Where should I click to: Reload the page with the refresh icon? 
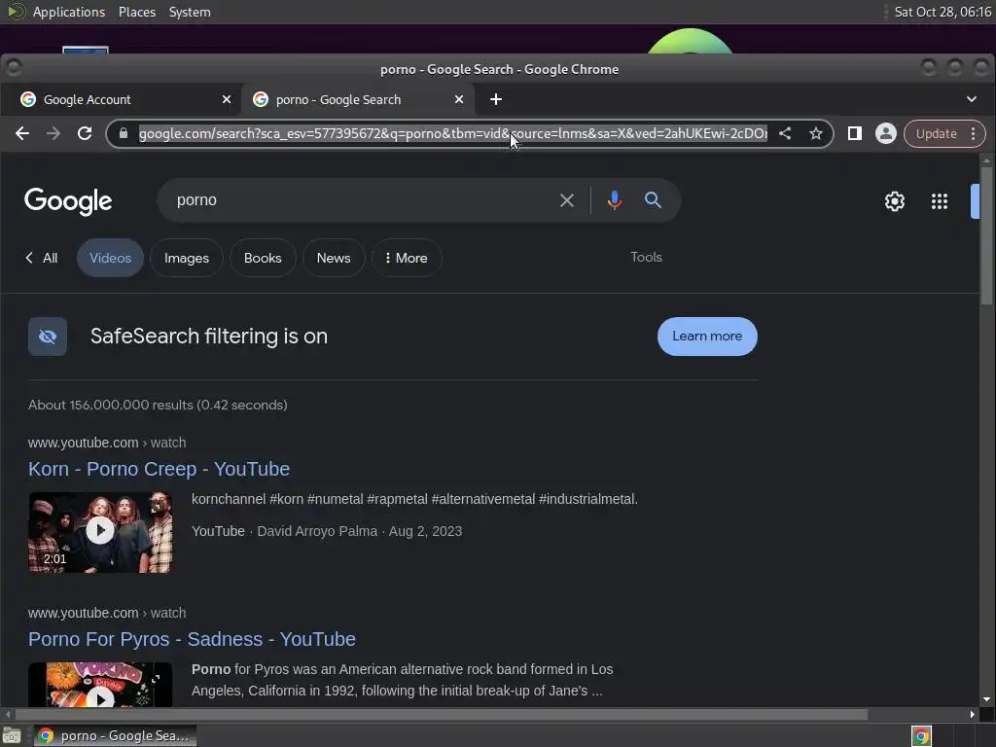[85, 133]
